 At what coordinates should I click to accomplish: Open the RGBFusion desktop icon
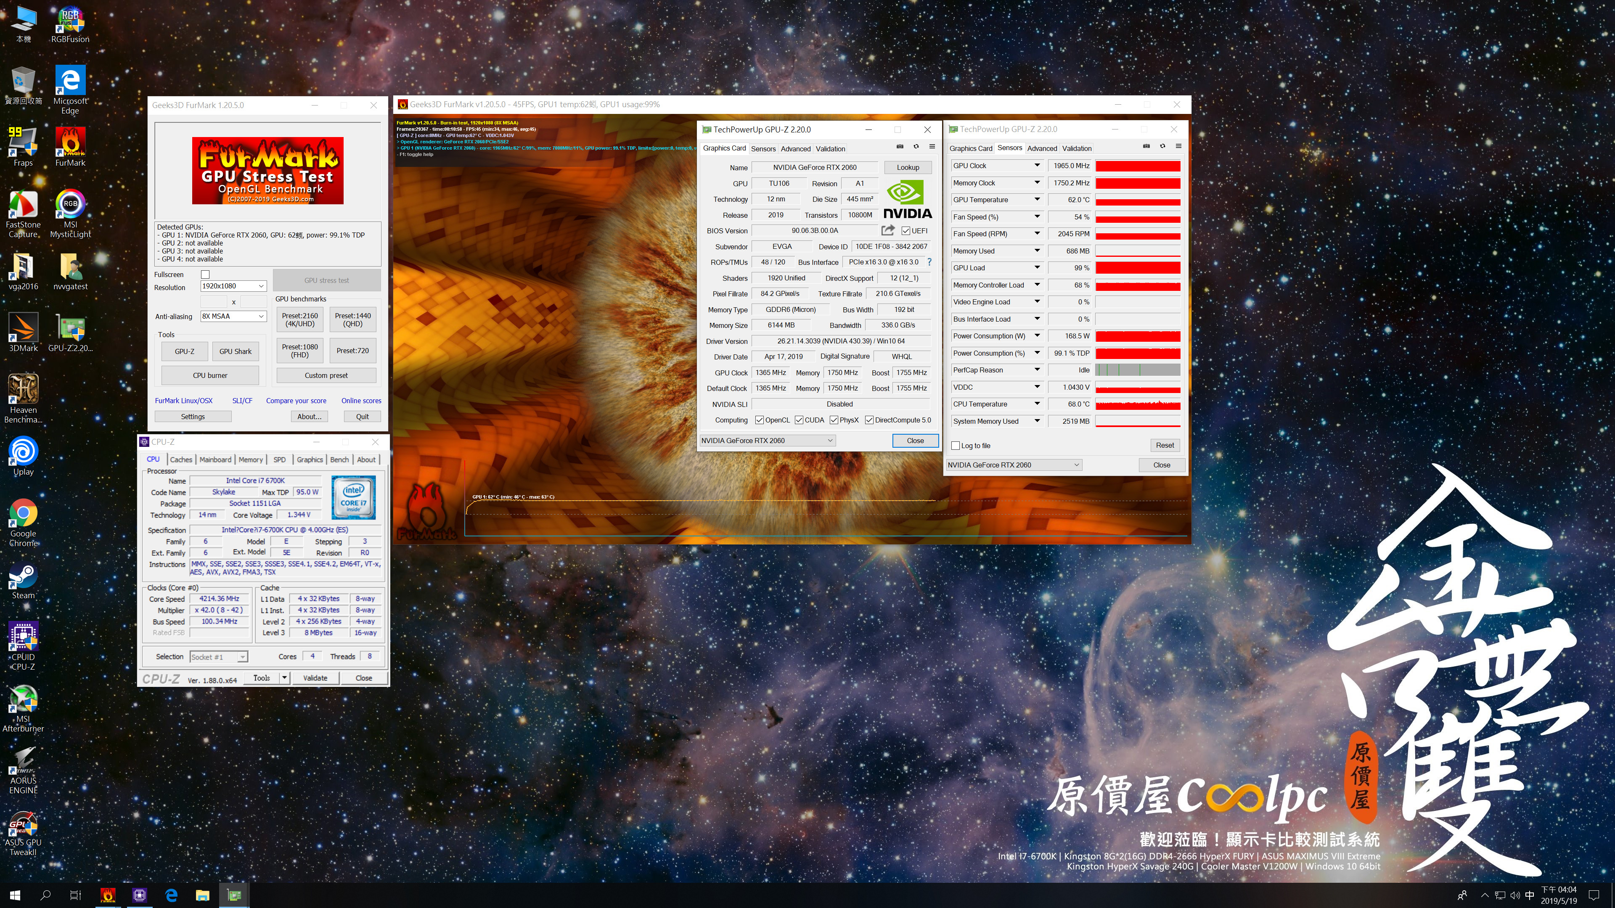tap(70, 24)
